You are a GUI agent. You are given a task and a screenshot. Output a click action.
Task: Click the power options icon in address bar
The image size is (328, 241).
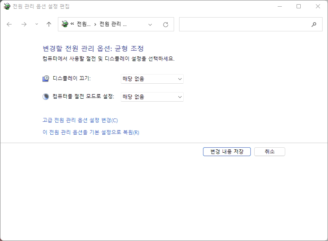pos(65,24)
